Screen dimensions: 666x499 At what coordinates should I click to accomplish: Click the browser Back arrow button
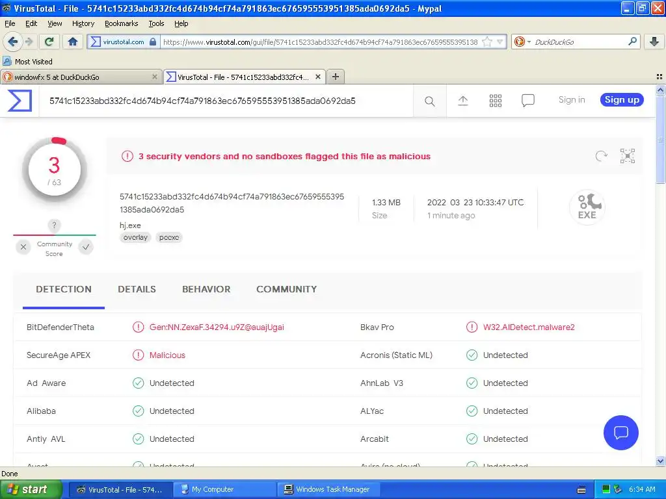12,42
